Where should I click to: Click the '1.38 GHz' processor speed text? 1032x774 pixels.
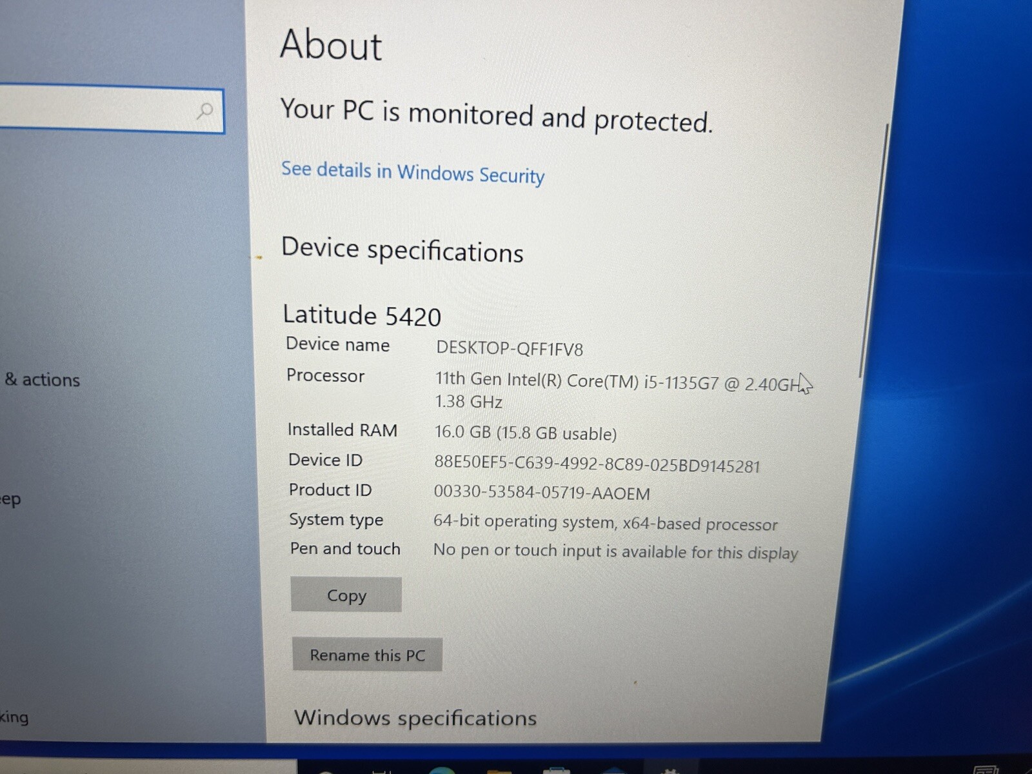[469, 401]
